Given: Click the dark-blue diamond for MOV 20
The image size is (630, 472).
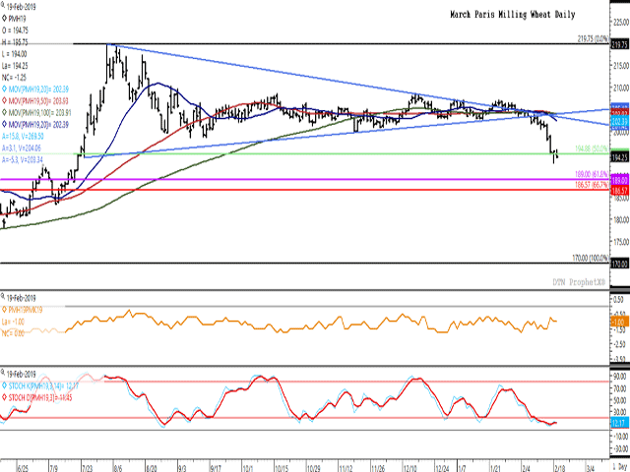Looking at the screenshot, I should pos(4,124).
